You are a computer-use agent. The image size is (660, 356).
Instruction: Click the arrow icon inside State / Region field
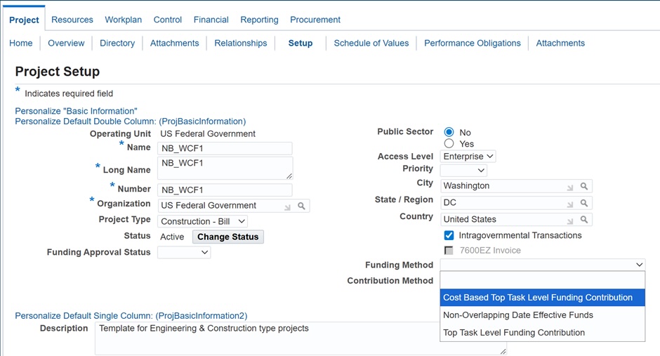pyautogui.click(x=570, y=203)
